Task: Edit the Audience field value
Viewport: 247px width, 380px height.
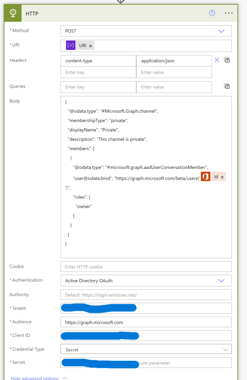Action: [x=146, y=322]
